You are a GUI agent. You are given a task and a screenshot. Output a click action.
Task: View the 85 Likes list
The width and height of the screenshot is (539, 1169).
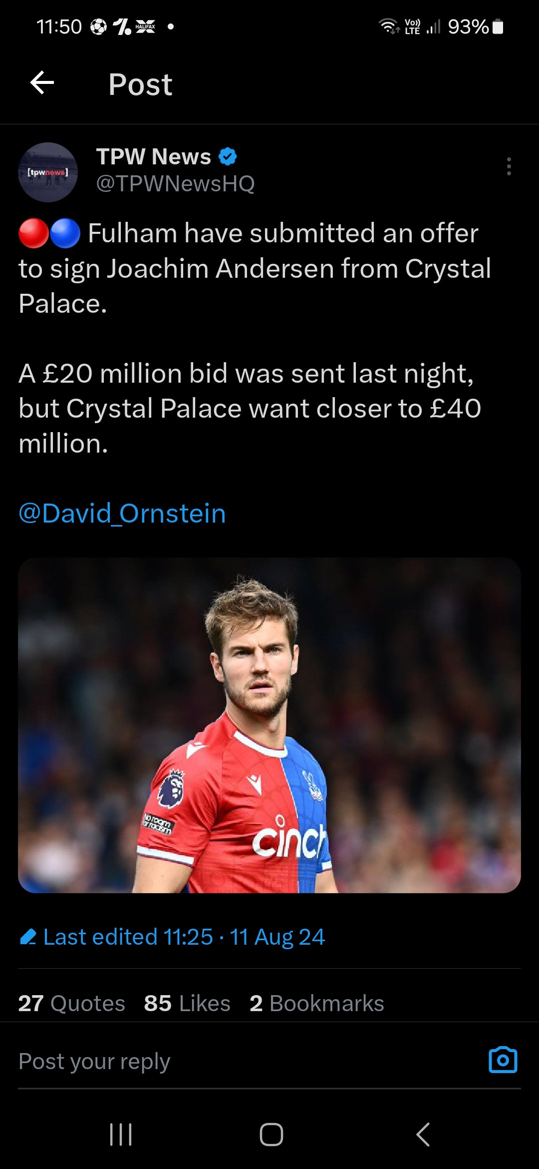click(x=187, y=1003)
